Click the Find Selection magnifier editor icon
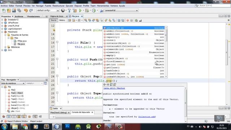This screenshot has height=130, width=231. 86,20
